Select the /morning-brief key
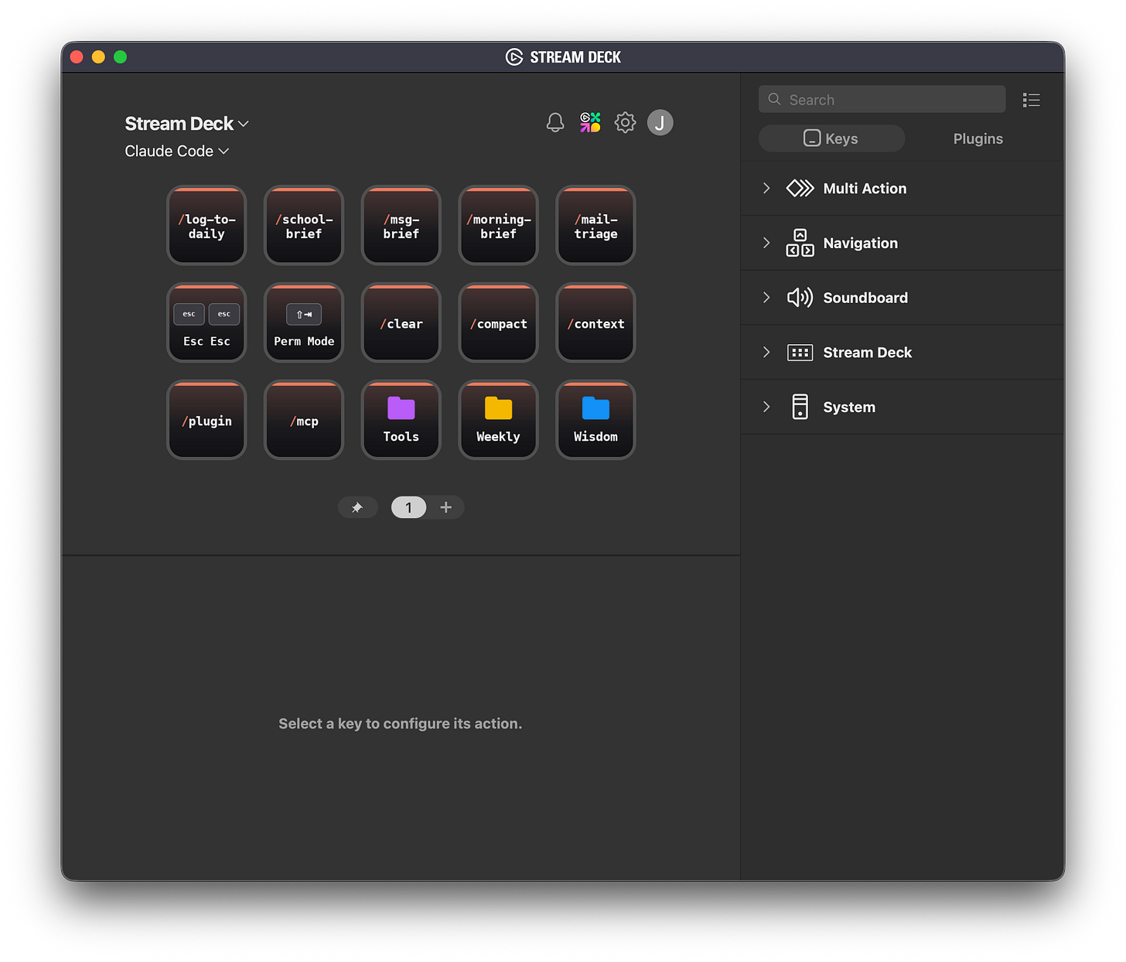 coord(499,226)
